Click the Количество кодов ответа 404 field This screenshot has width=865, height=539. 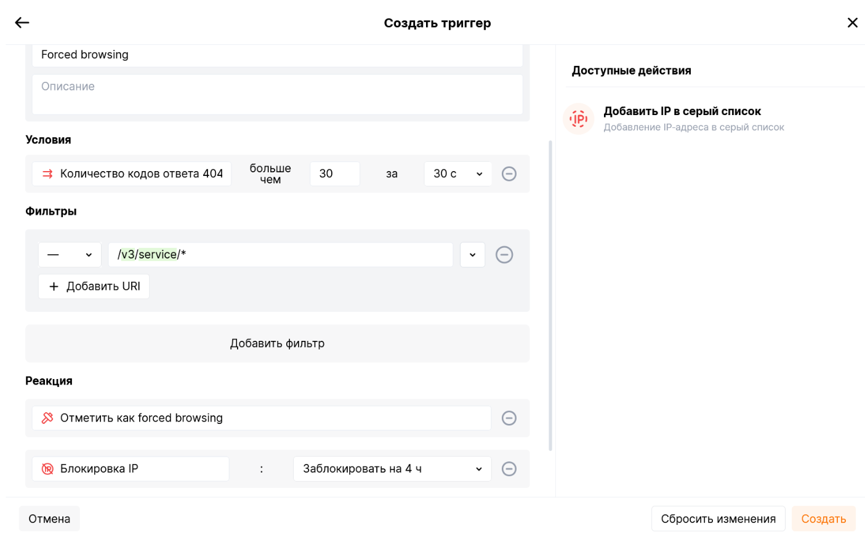(132, 174)
